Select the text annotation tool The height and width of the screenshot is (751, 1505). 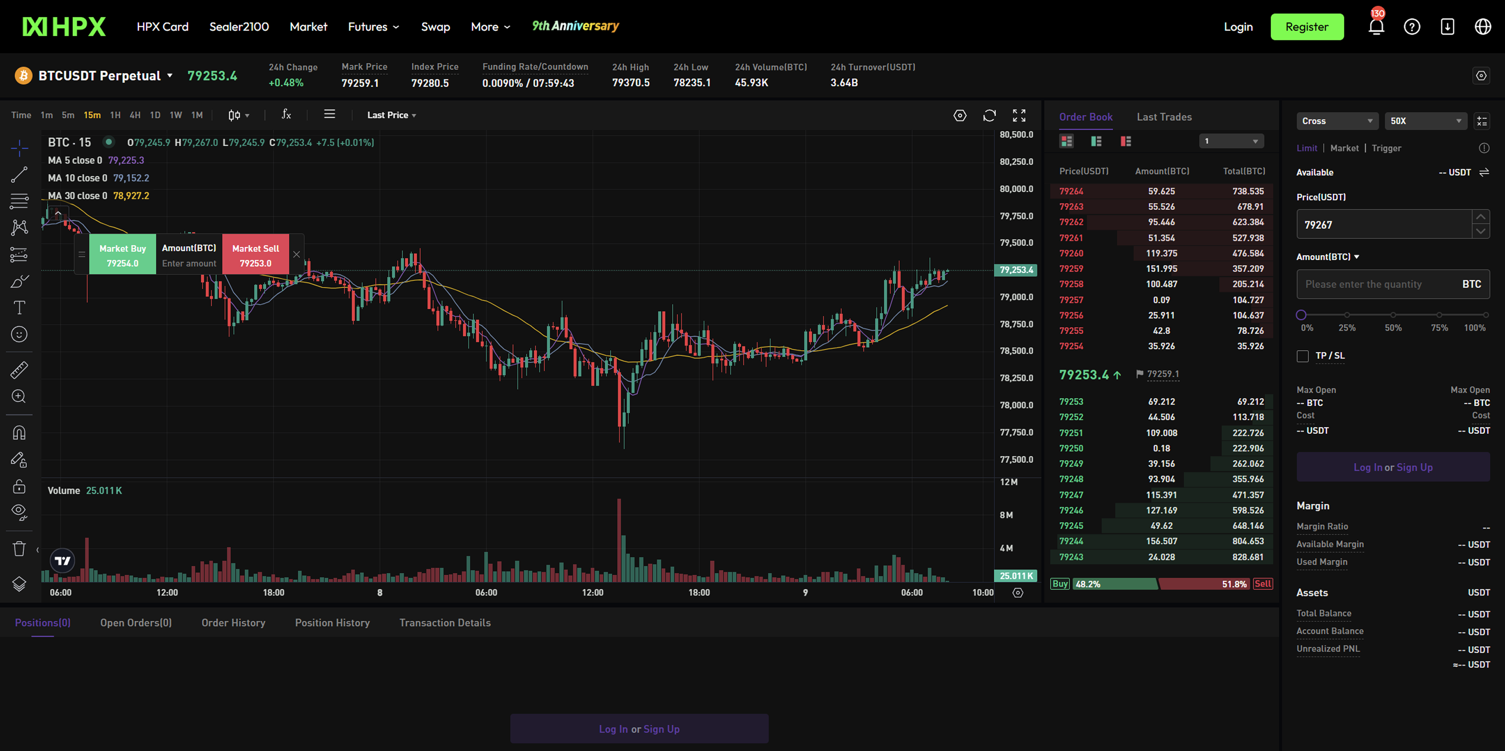[x=19, y=308]
